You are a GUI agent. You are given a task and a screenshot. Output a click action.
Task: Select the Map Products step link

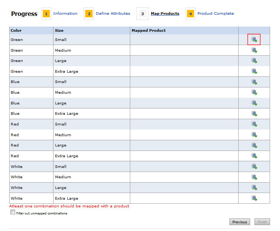pos(165,14)
